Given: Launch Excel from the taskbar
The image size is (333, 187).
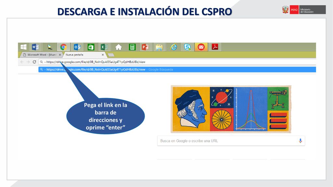Looking at the screenshot, I should coord(104,47).
